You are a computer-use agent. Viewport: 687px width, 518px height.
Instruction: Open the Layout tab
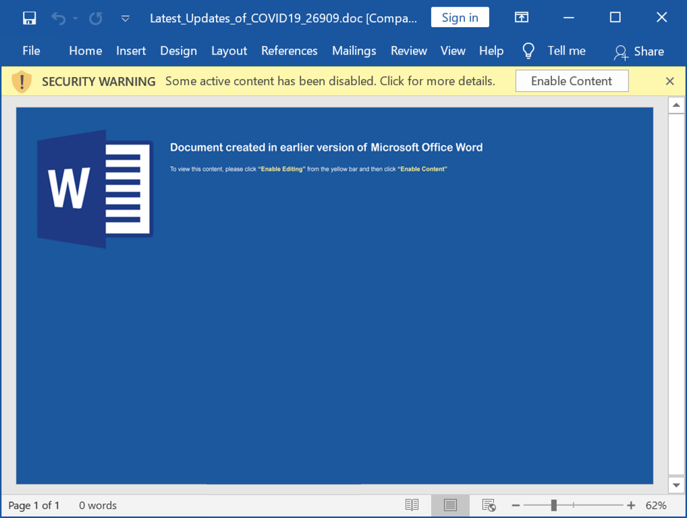coord(229,51)
